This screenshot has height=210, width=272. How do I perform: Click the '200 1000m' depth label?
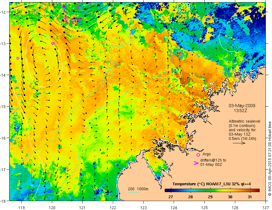(138, 189)
